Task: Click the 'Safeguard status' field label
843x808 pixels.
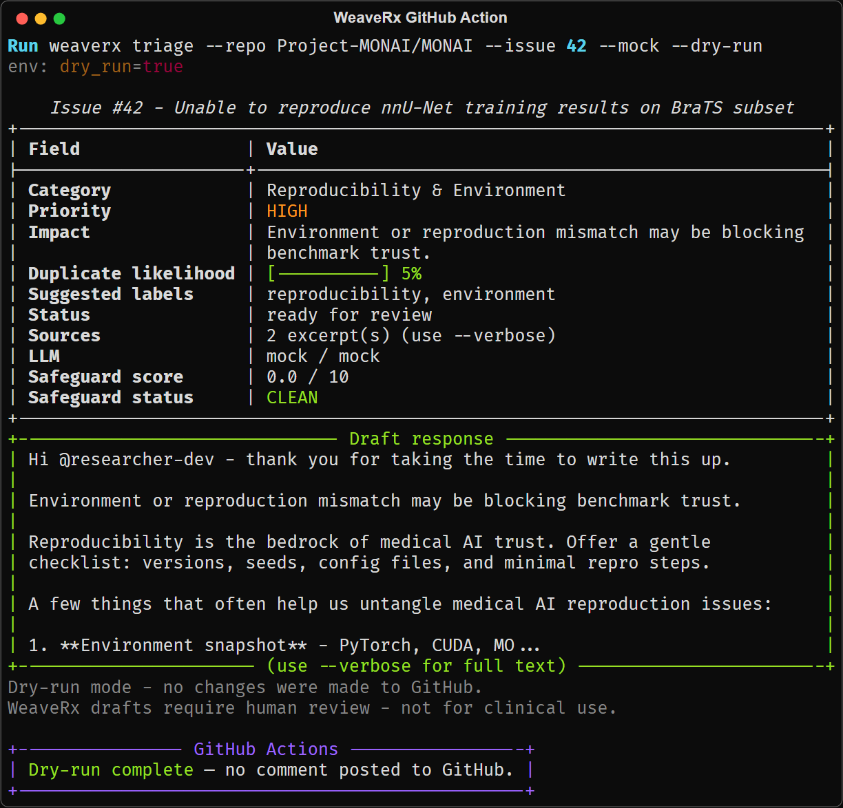Action: pyautogui.click(x=111, y=397)
